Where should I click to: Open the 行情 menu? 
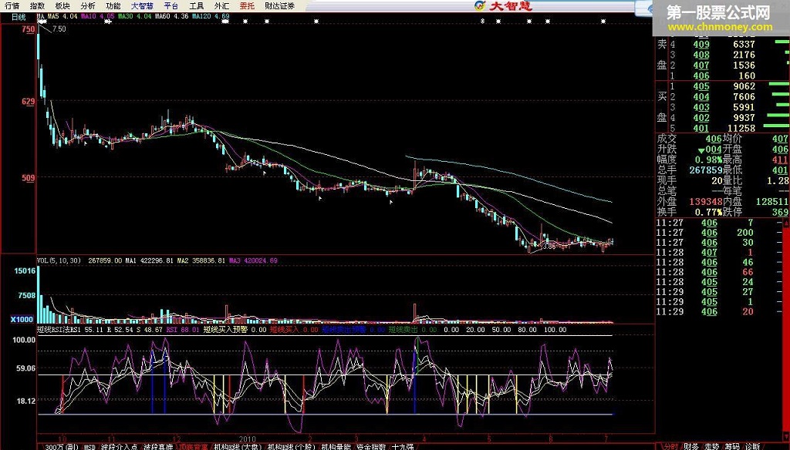tap(12, 5)
